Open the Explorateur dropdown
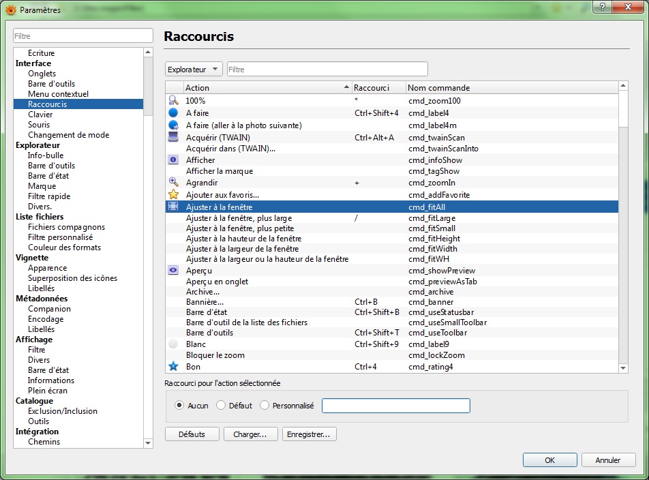 coord(194,69)
